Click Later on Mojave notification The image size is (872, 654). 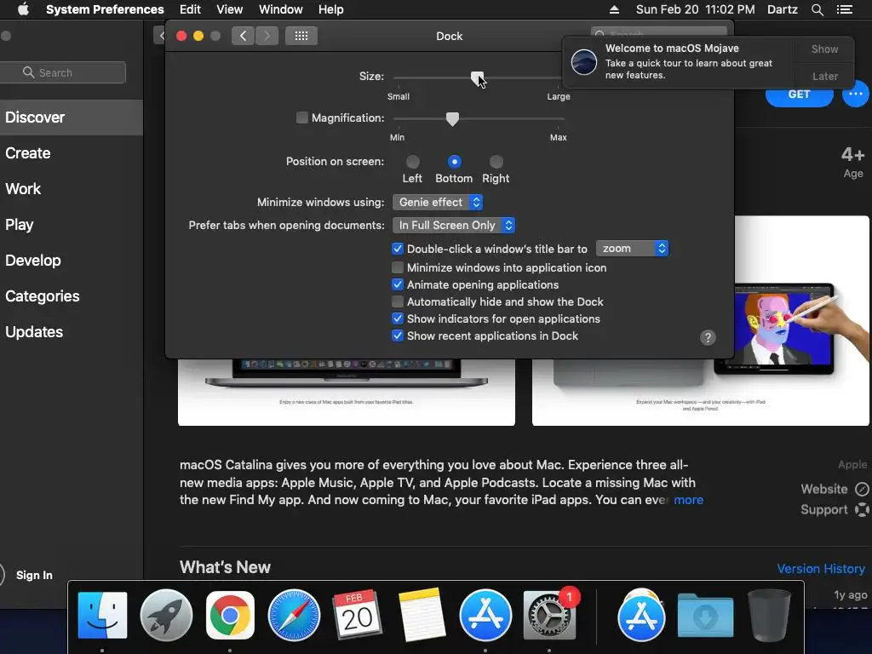tap(824, 76)
